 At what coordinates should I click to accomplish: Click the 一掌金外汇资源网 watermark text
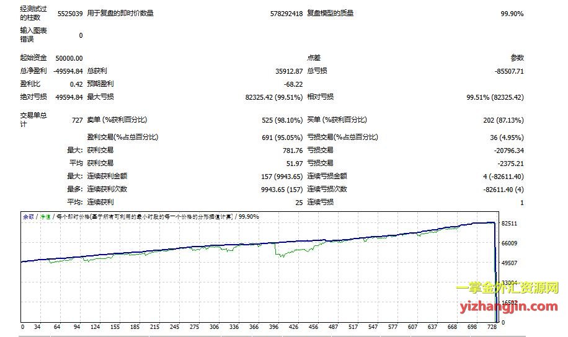click(507, 289)
